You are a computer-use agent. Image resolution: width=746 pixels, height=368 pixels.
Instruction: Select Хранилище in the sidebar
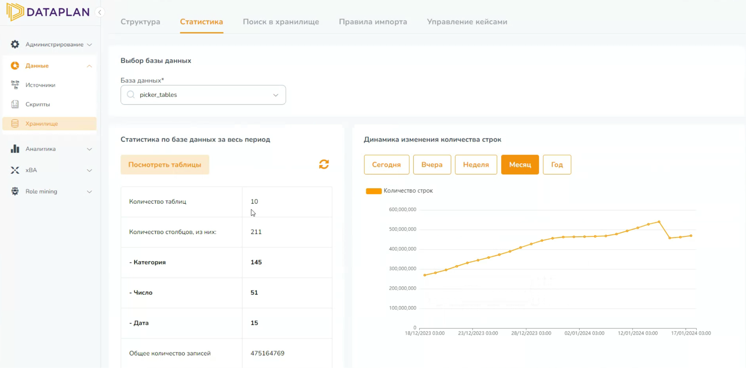50,124
